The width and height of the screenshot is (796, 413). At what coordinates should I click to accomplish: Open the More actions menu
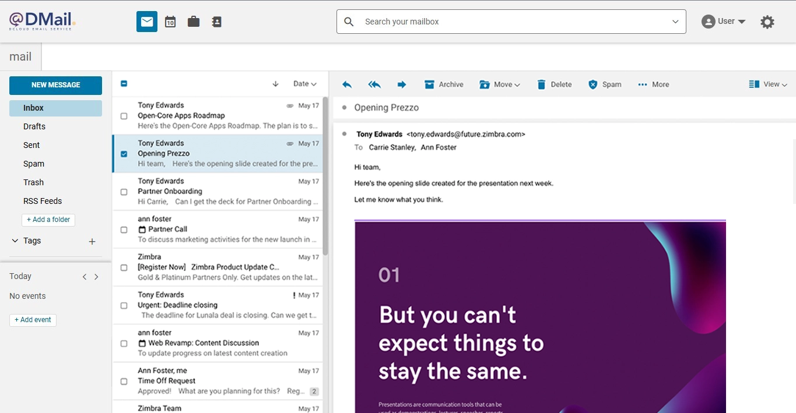point(653,84)
